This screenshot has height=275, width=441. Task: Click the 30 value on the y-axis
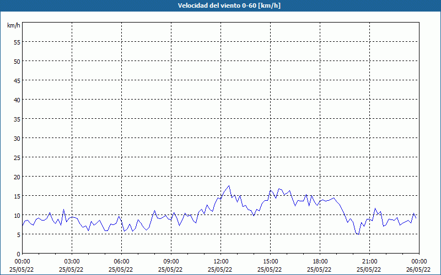coord(17,138)
